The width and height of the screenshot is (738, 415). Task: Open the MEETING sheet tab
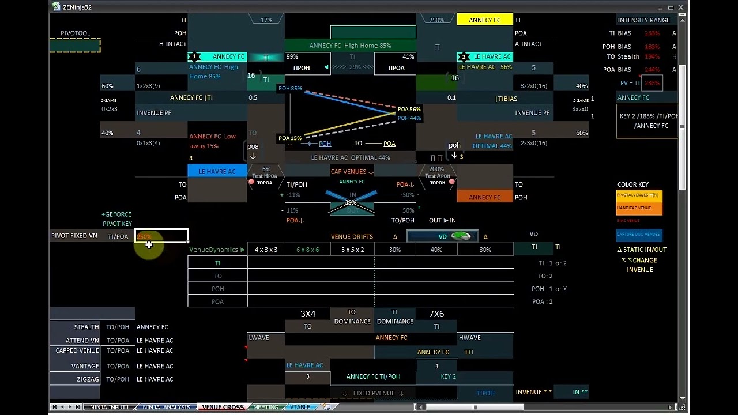[266, 407]
